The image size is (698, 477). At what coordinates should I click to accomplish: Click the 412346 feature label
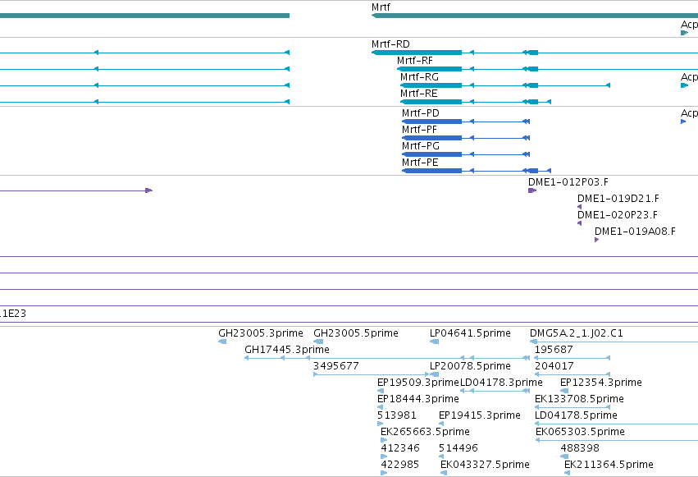(400, 448)
